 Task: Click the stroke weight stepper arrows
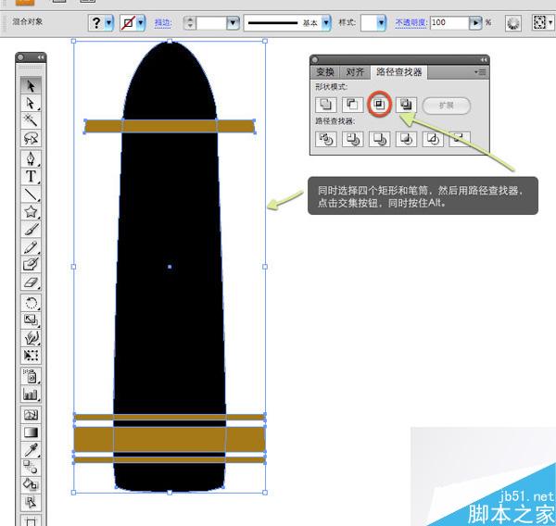[x=190, y=23]
